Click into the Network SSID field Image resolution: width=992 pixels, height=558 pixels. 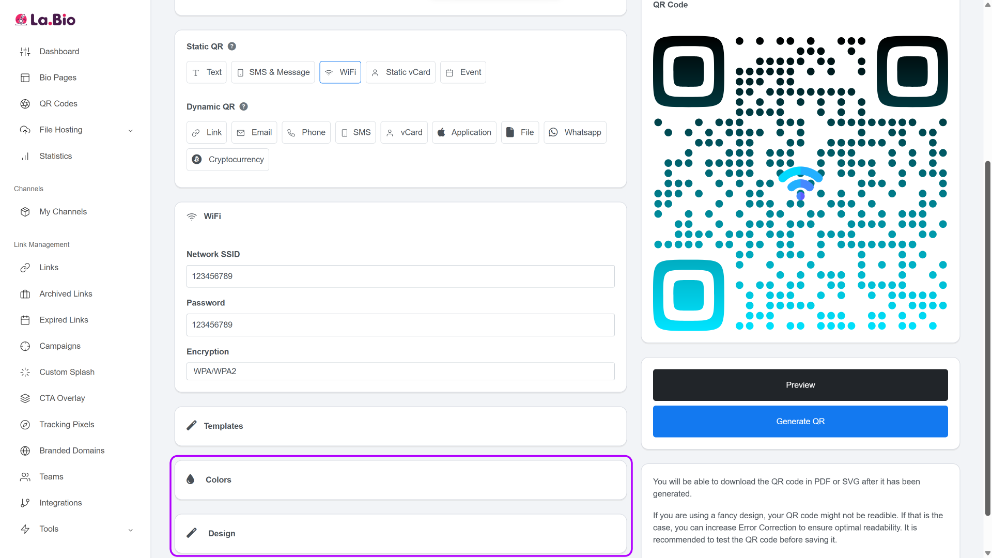(x=400, y=276)
